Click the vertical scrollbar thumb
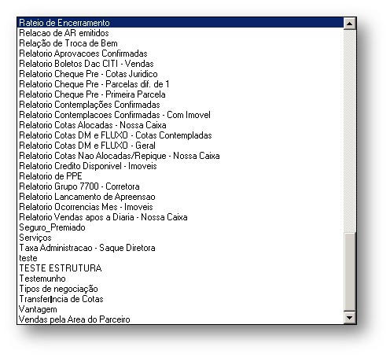390x358 pixels. click(349, 271)
